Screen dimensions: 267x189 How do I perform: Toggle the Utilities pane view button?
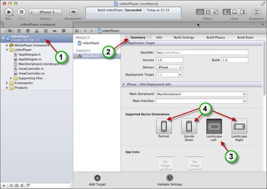click(242, 12)
